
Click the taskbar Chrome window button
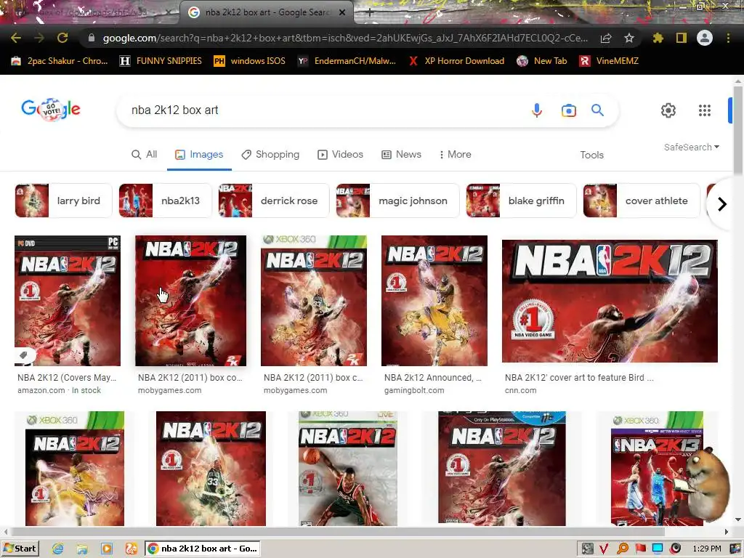pyautogui.click(x=203, y=549)
